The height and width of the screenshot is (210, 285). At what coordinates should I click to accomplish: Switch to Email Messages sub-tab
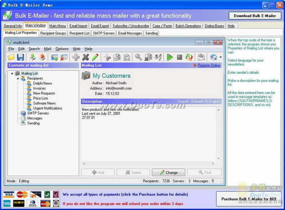pos(130,33)
